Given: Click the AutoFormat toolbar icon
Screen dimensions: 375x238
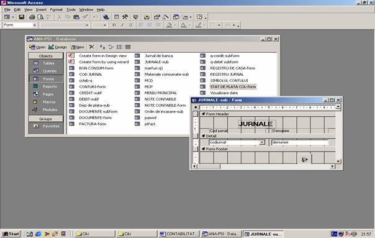Looking at the screenshot, I should 136,17.
